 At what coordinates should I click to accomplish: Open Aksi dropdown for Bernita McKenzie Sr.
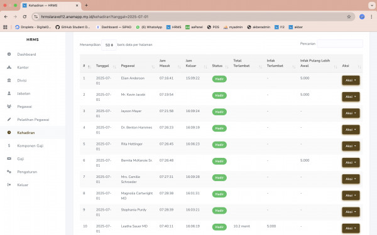point(351,162)
